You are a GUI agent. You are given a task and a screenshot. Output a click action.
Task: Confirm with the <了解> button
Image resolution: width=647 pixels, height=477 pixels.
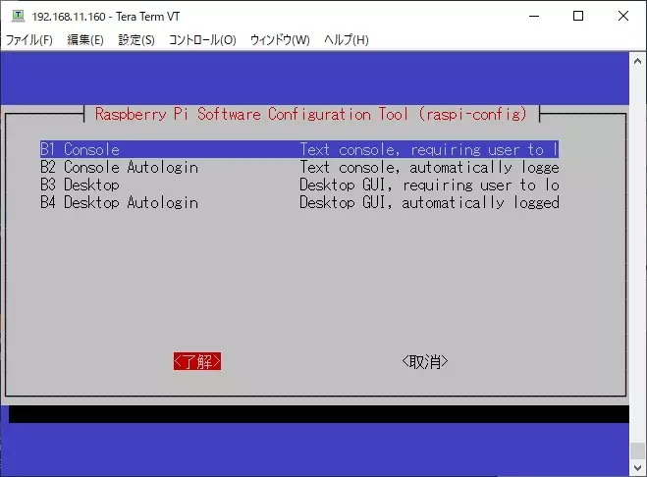[x=197, y=361]
